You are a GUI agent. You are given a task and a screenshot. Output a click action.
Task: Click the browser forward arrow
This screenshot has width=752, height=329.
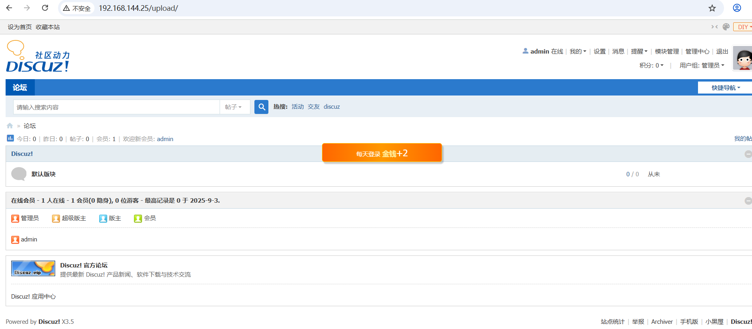pos(27,8)
